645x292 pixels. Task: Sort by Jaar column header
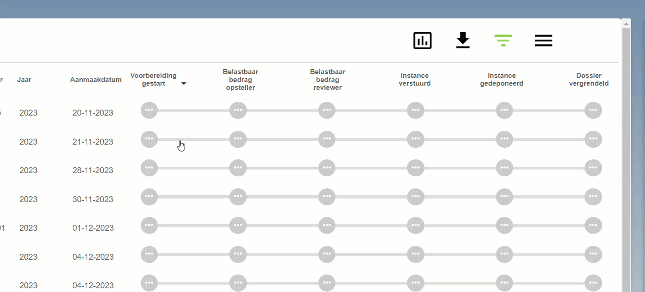(24, 80)
